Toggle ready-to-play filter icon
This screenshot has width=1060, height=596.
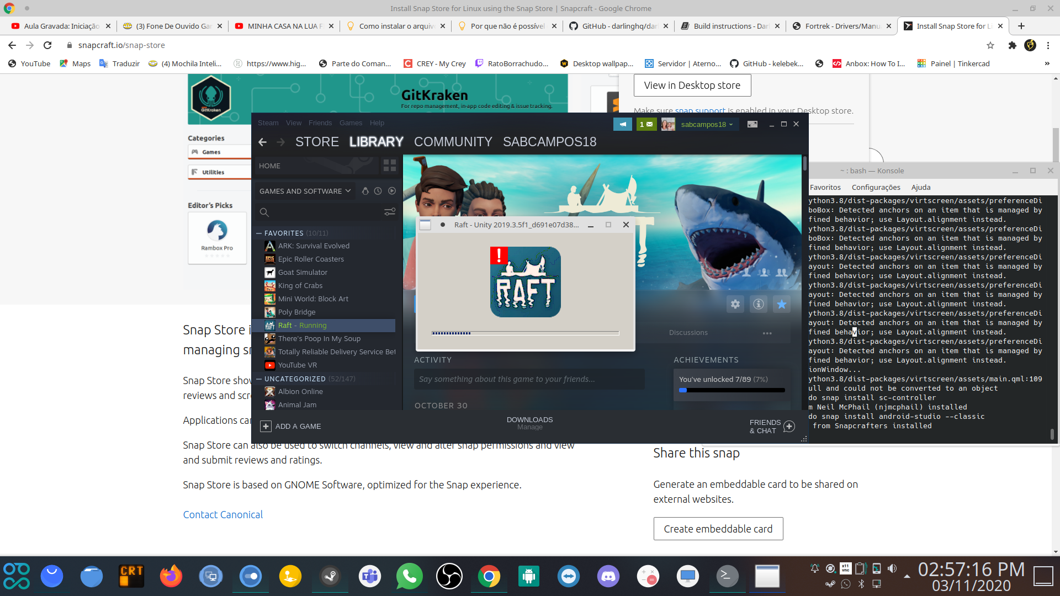tap(392, 191)
